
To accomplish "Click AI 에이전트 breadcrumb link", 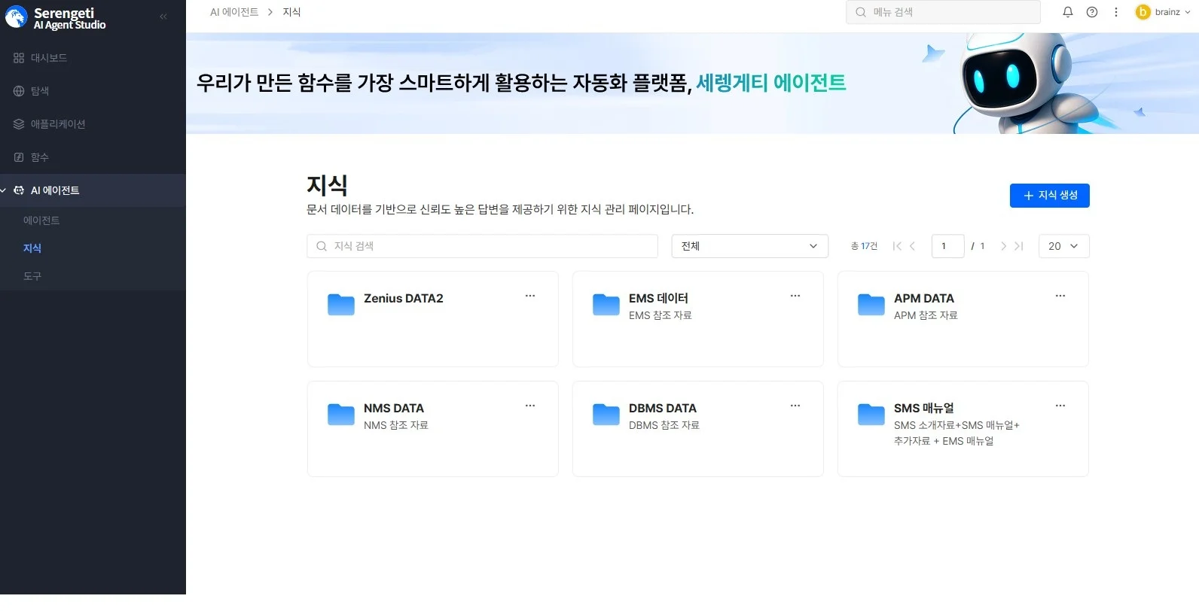I will [233, 12].
